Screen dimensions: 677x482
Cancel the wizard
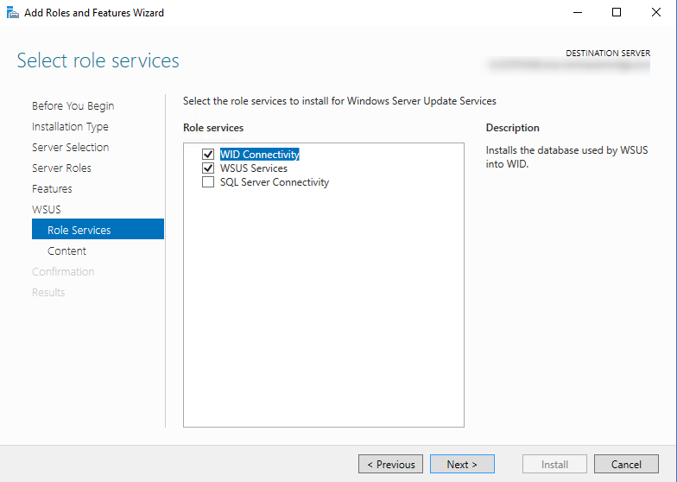626,465
